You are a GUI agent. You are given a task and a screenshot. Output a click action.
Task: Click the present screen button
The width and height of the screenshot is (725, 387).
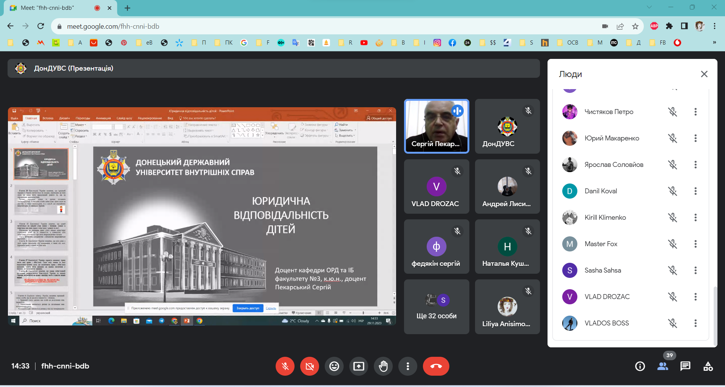pos(359,366)
